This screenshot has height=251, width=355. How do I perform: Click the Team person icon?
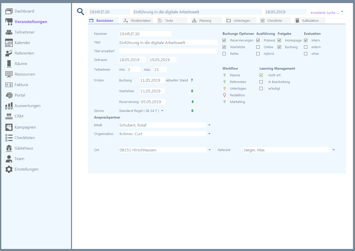click(9, 159)
